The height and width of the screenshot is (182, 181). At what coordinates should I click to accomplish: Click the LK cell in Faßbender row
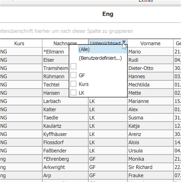pyautogui.click(x=108, y=151)
